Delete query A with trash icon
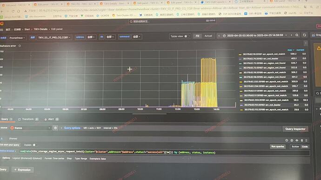This screenshot has height=180, width=321. pyautogui.click(x=302, y=141)
